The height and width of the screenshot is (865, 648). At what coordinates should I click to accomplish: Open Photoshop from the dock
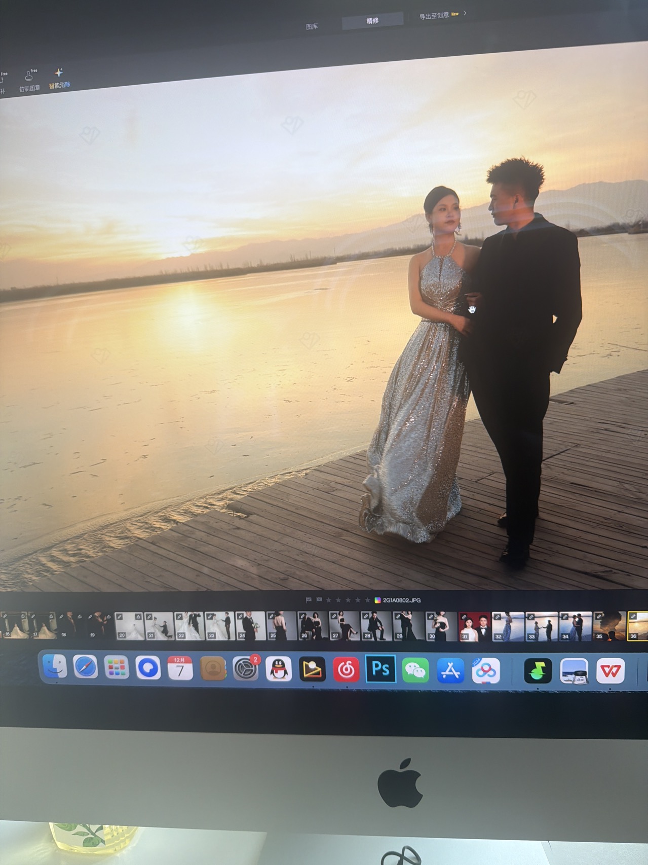(380, 669)
